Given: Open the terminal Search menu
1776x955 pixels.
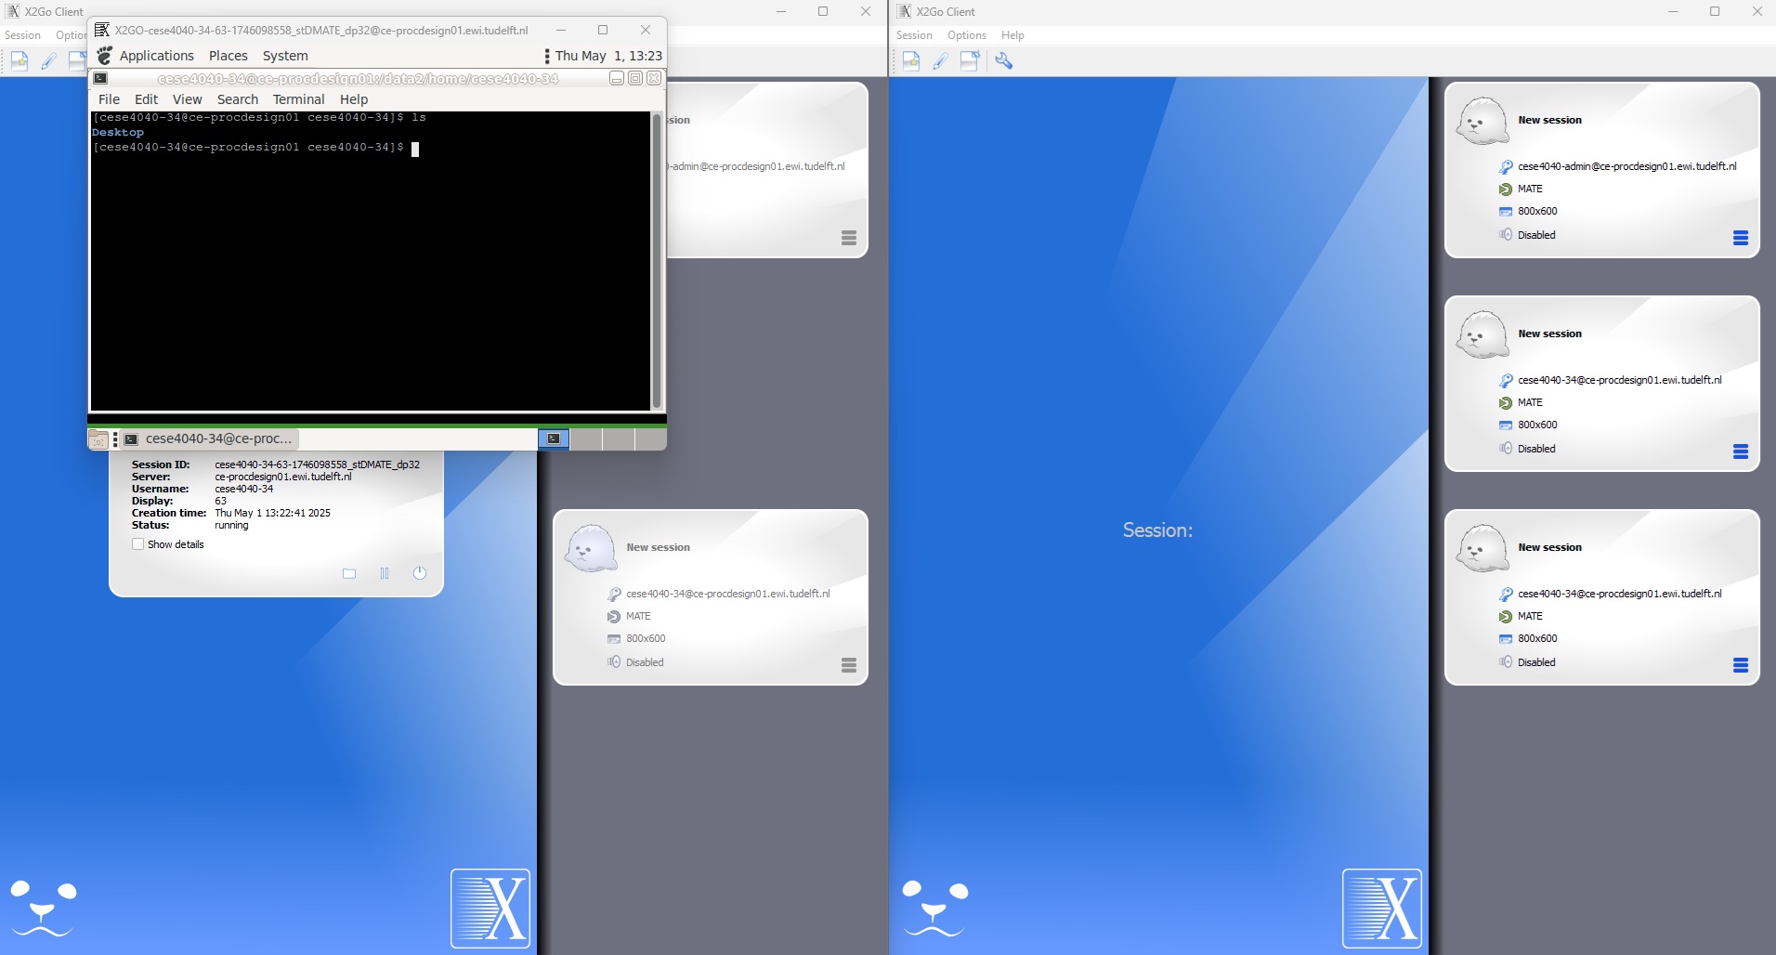Looking at the screenshot, I should (x=238, y=99).
